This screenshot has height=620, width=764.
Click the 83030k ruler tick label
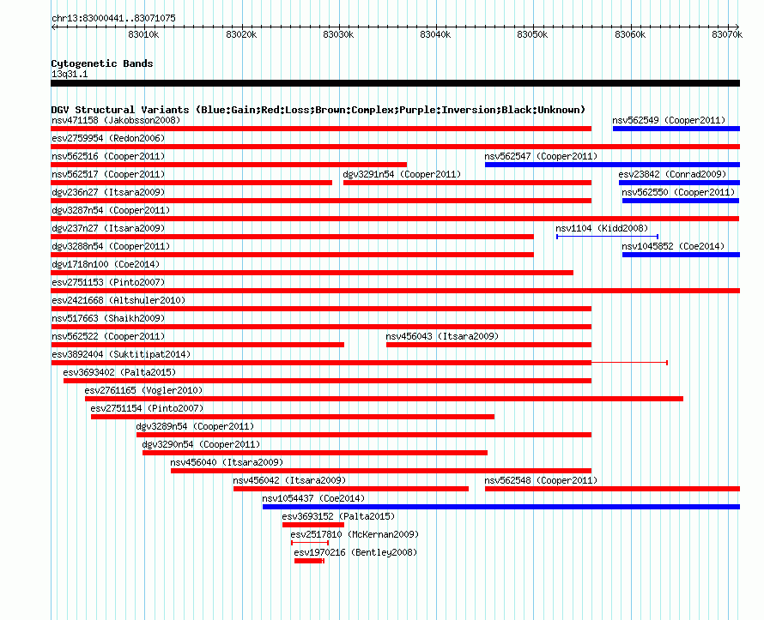tap(338, 34)
